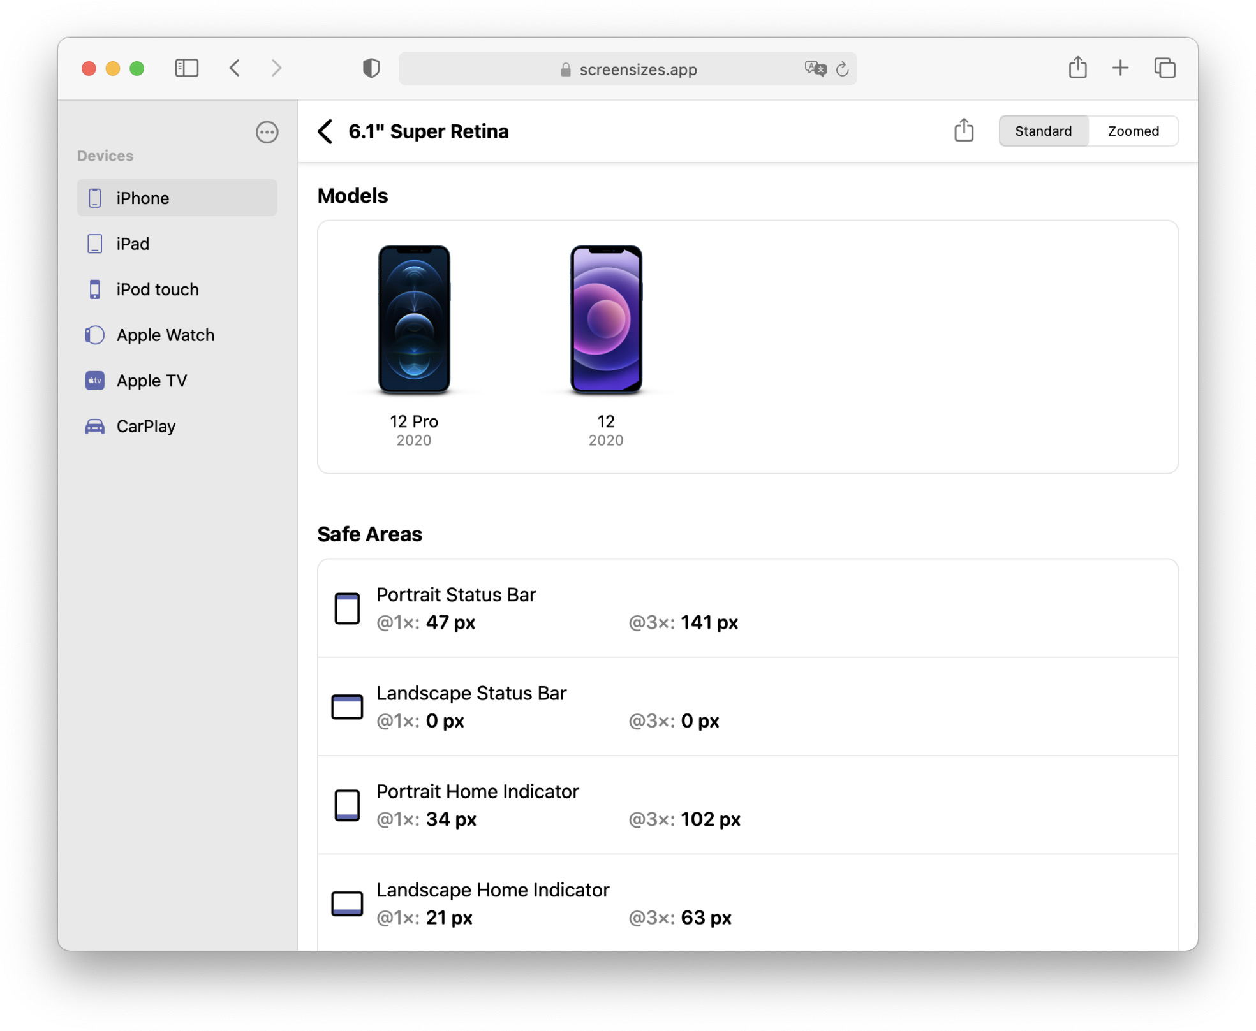Maximize the Safari window with green button
Image resolution: width=1256 pixels, height=1031 pixels.
(137, 68)
